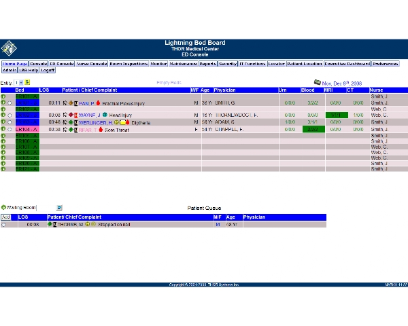Click the Admin button

click(x=10, y=70)
